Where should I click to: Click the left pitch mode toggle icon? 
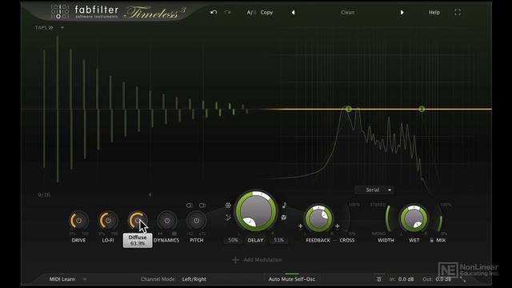pyautogui.click(x=190, y=206)
